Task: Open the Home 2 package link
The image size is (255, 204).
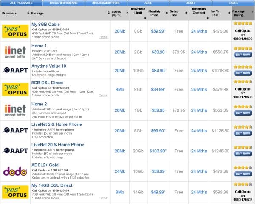Action: tap(39, 104)
